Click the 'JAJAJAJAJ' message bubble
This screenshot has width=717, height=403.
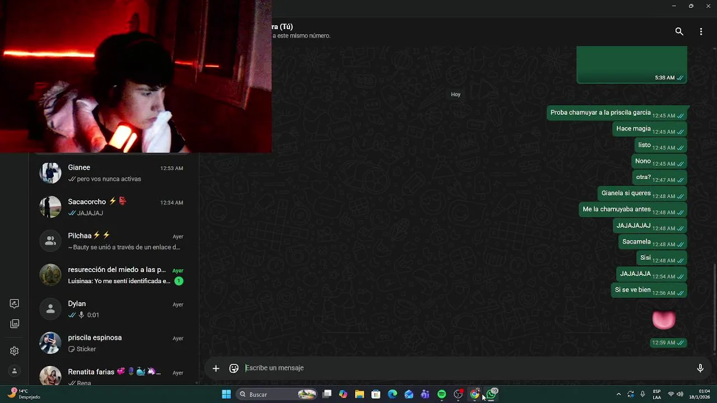(x=650, y=226)
